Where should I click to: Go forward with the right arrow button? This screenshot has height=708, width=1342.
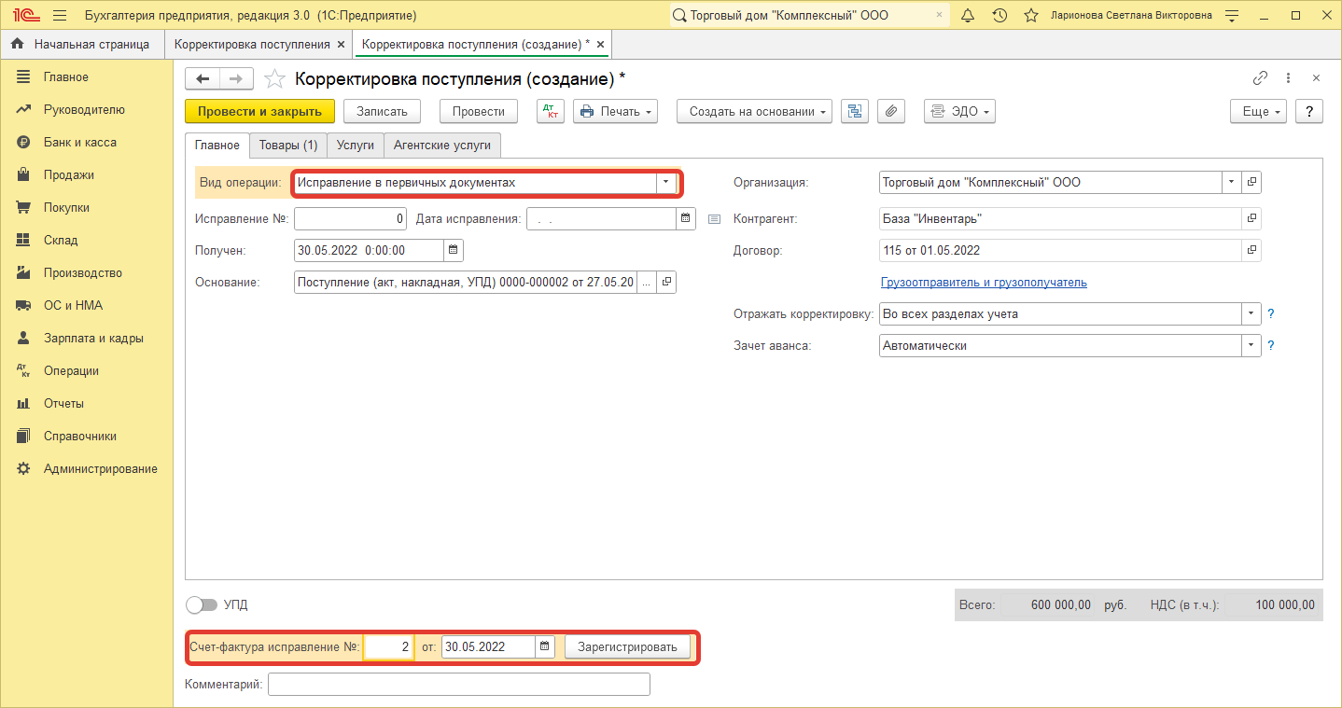(236, 79)
